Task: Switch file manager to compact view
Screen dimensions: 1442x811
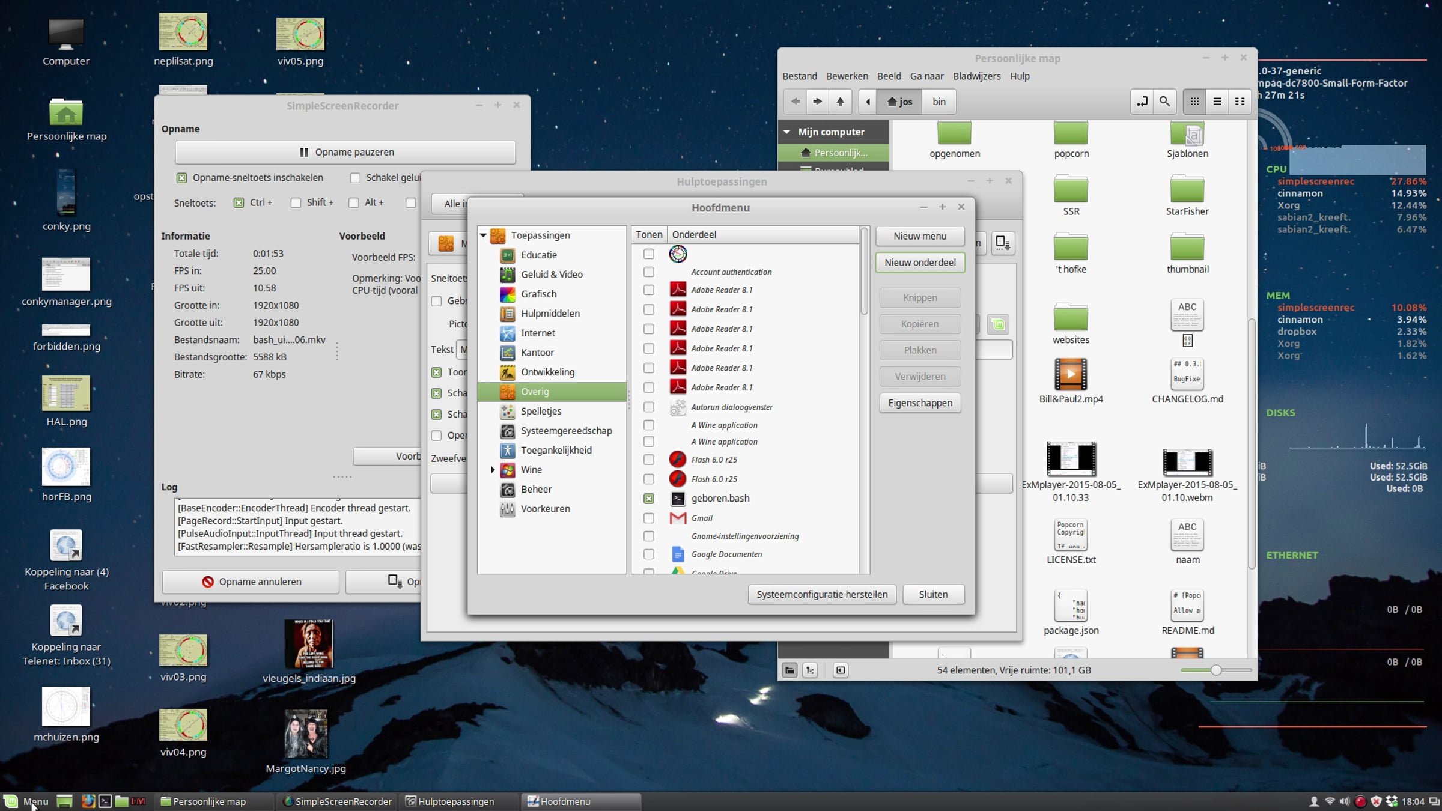Action: pyautogui.click(x=1240, y=102)
